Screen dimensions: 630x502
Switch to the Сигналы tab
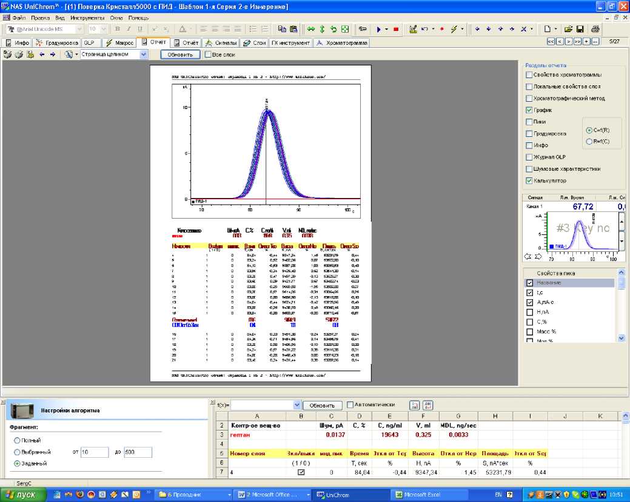[x=221, y=42]
